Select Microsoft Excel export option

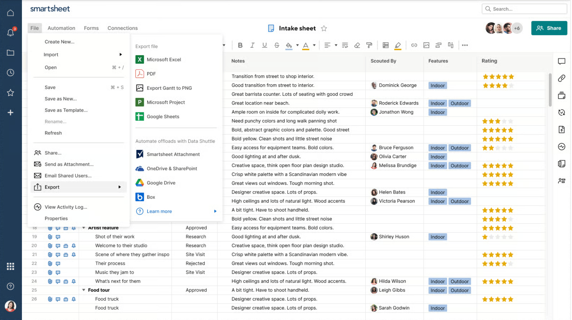click(x=164, y=59)
